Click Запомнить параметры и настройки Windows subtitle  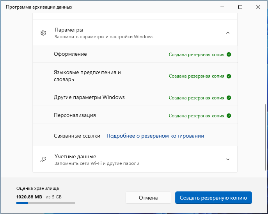(x=104, y=37)
